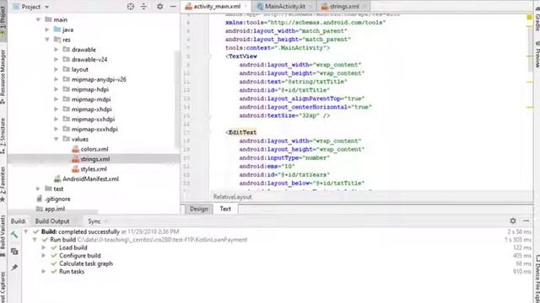Toggle the 1: Project tool window button
The width and height of the screenshot is (540, 303).
click(3, 21)
